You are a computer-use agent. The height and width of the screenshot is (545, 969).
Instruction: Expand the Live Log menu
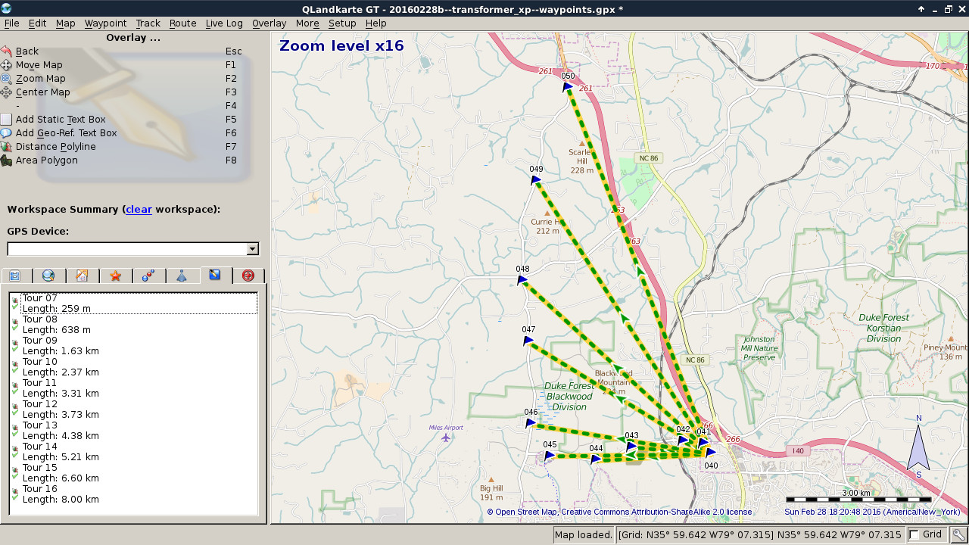(x=224, y=23)
